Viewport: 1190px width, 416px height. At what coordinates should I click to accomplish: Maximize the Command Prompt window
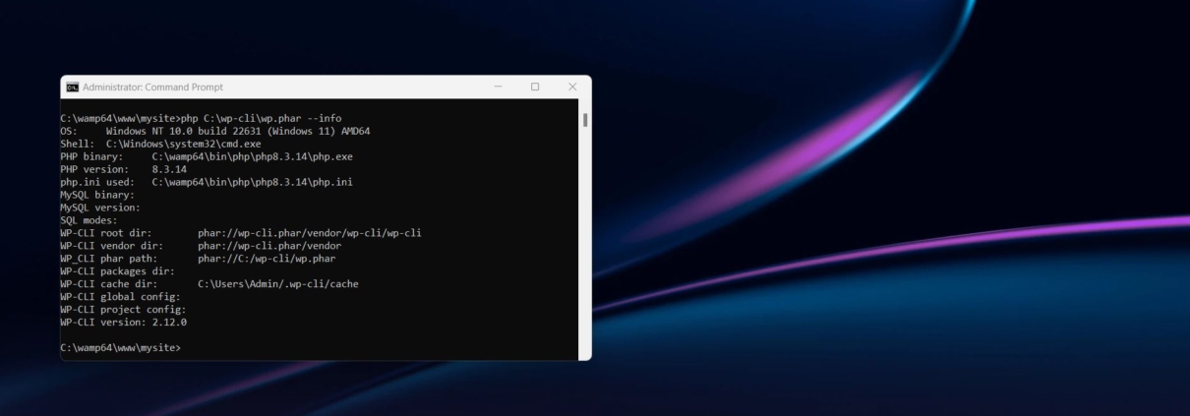tap(535, 87)
